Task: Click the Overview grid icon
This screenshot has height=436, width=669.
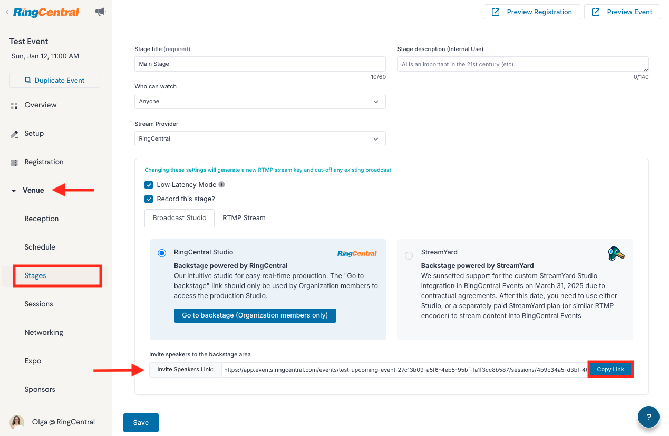Action: pyautogui.click(x=14, y=105)
